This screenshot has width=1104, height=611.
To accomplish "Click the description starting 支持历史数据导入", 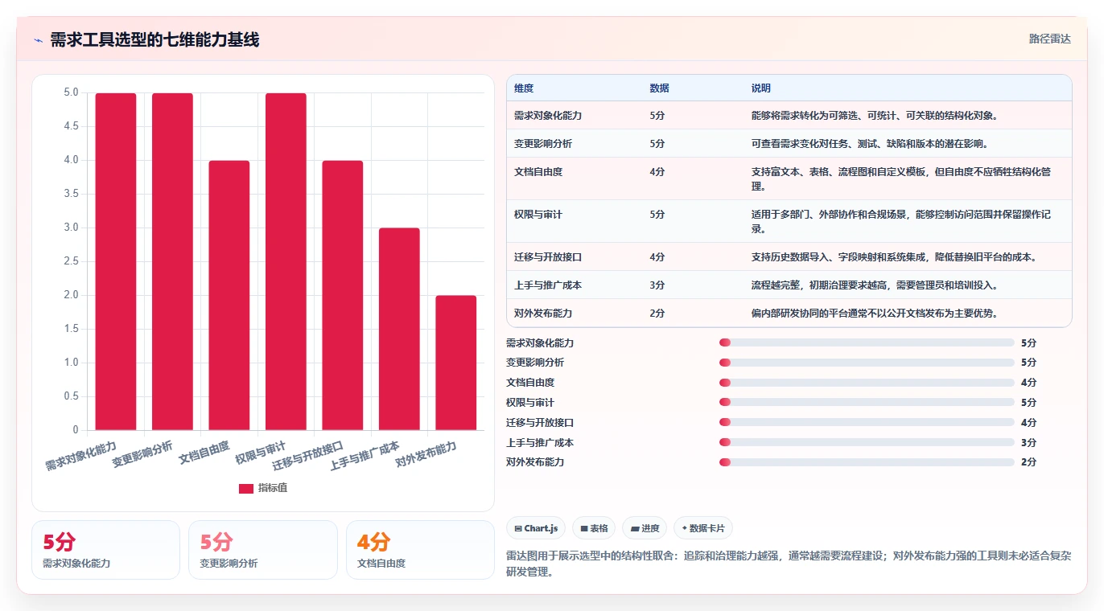I will tap(894, 257).
